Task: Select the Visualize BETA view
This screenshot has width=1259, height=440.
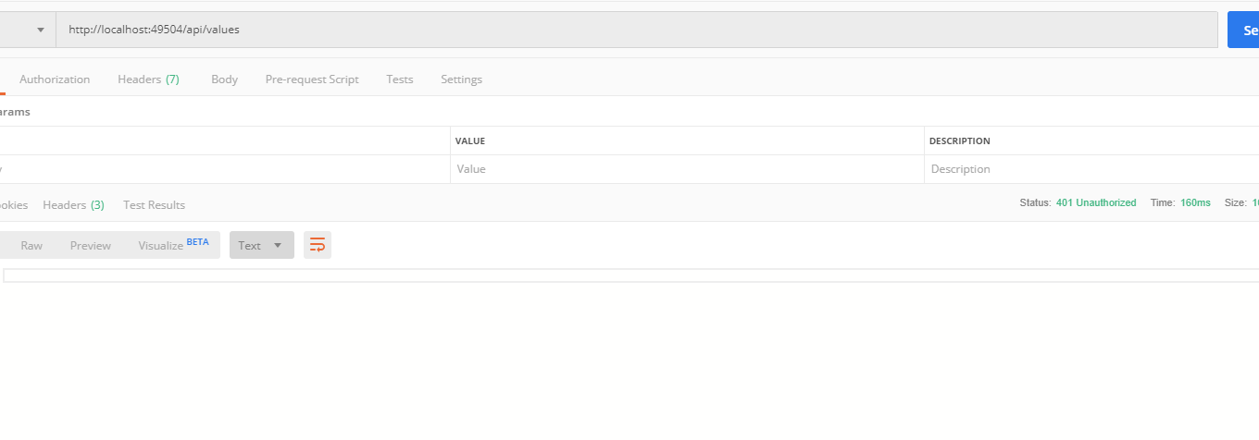Action: [173, 245]
